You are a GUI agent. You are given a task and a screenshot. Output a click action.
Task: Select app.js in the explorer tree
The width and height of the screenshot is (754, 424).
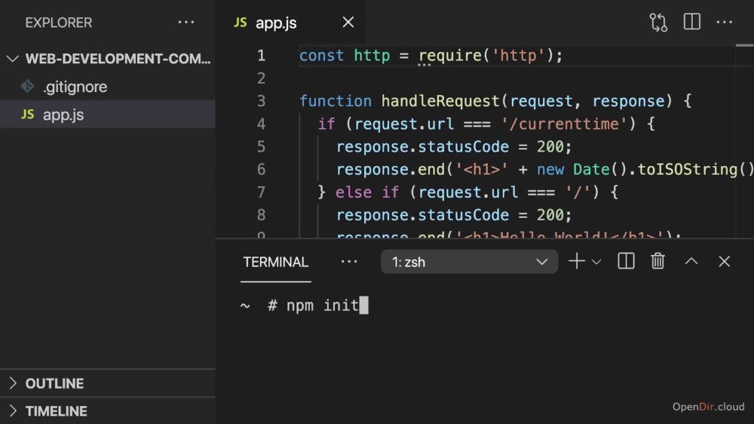(x=107, y=115)
